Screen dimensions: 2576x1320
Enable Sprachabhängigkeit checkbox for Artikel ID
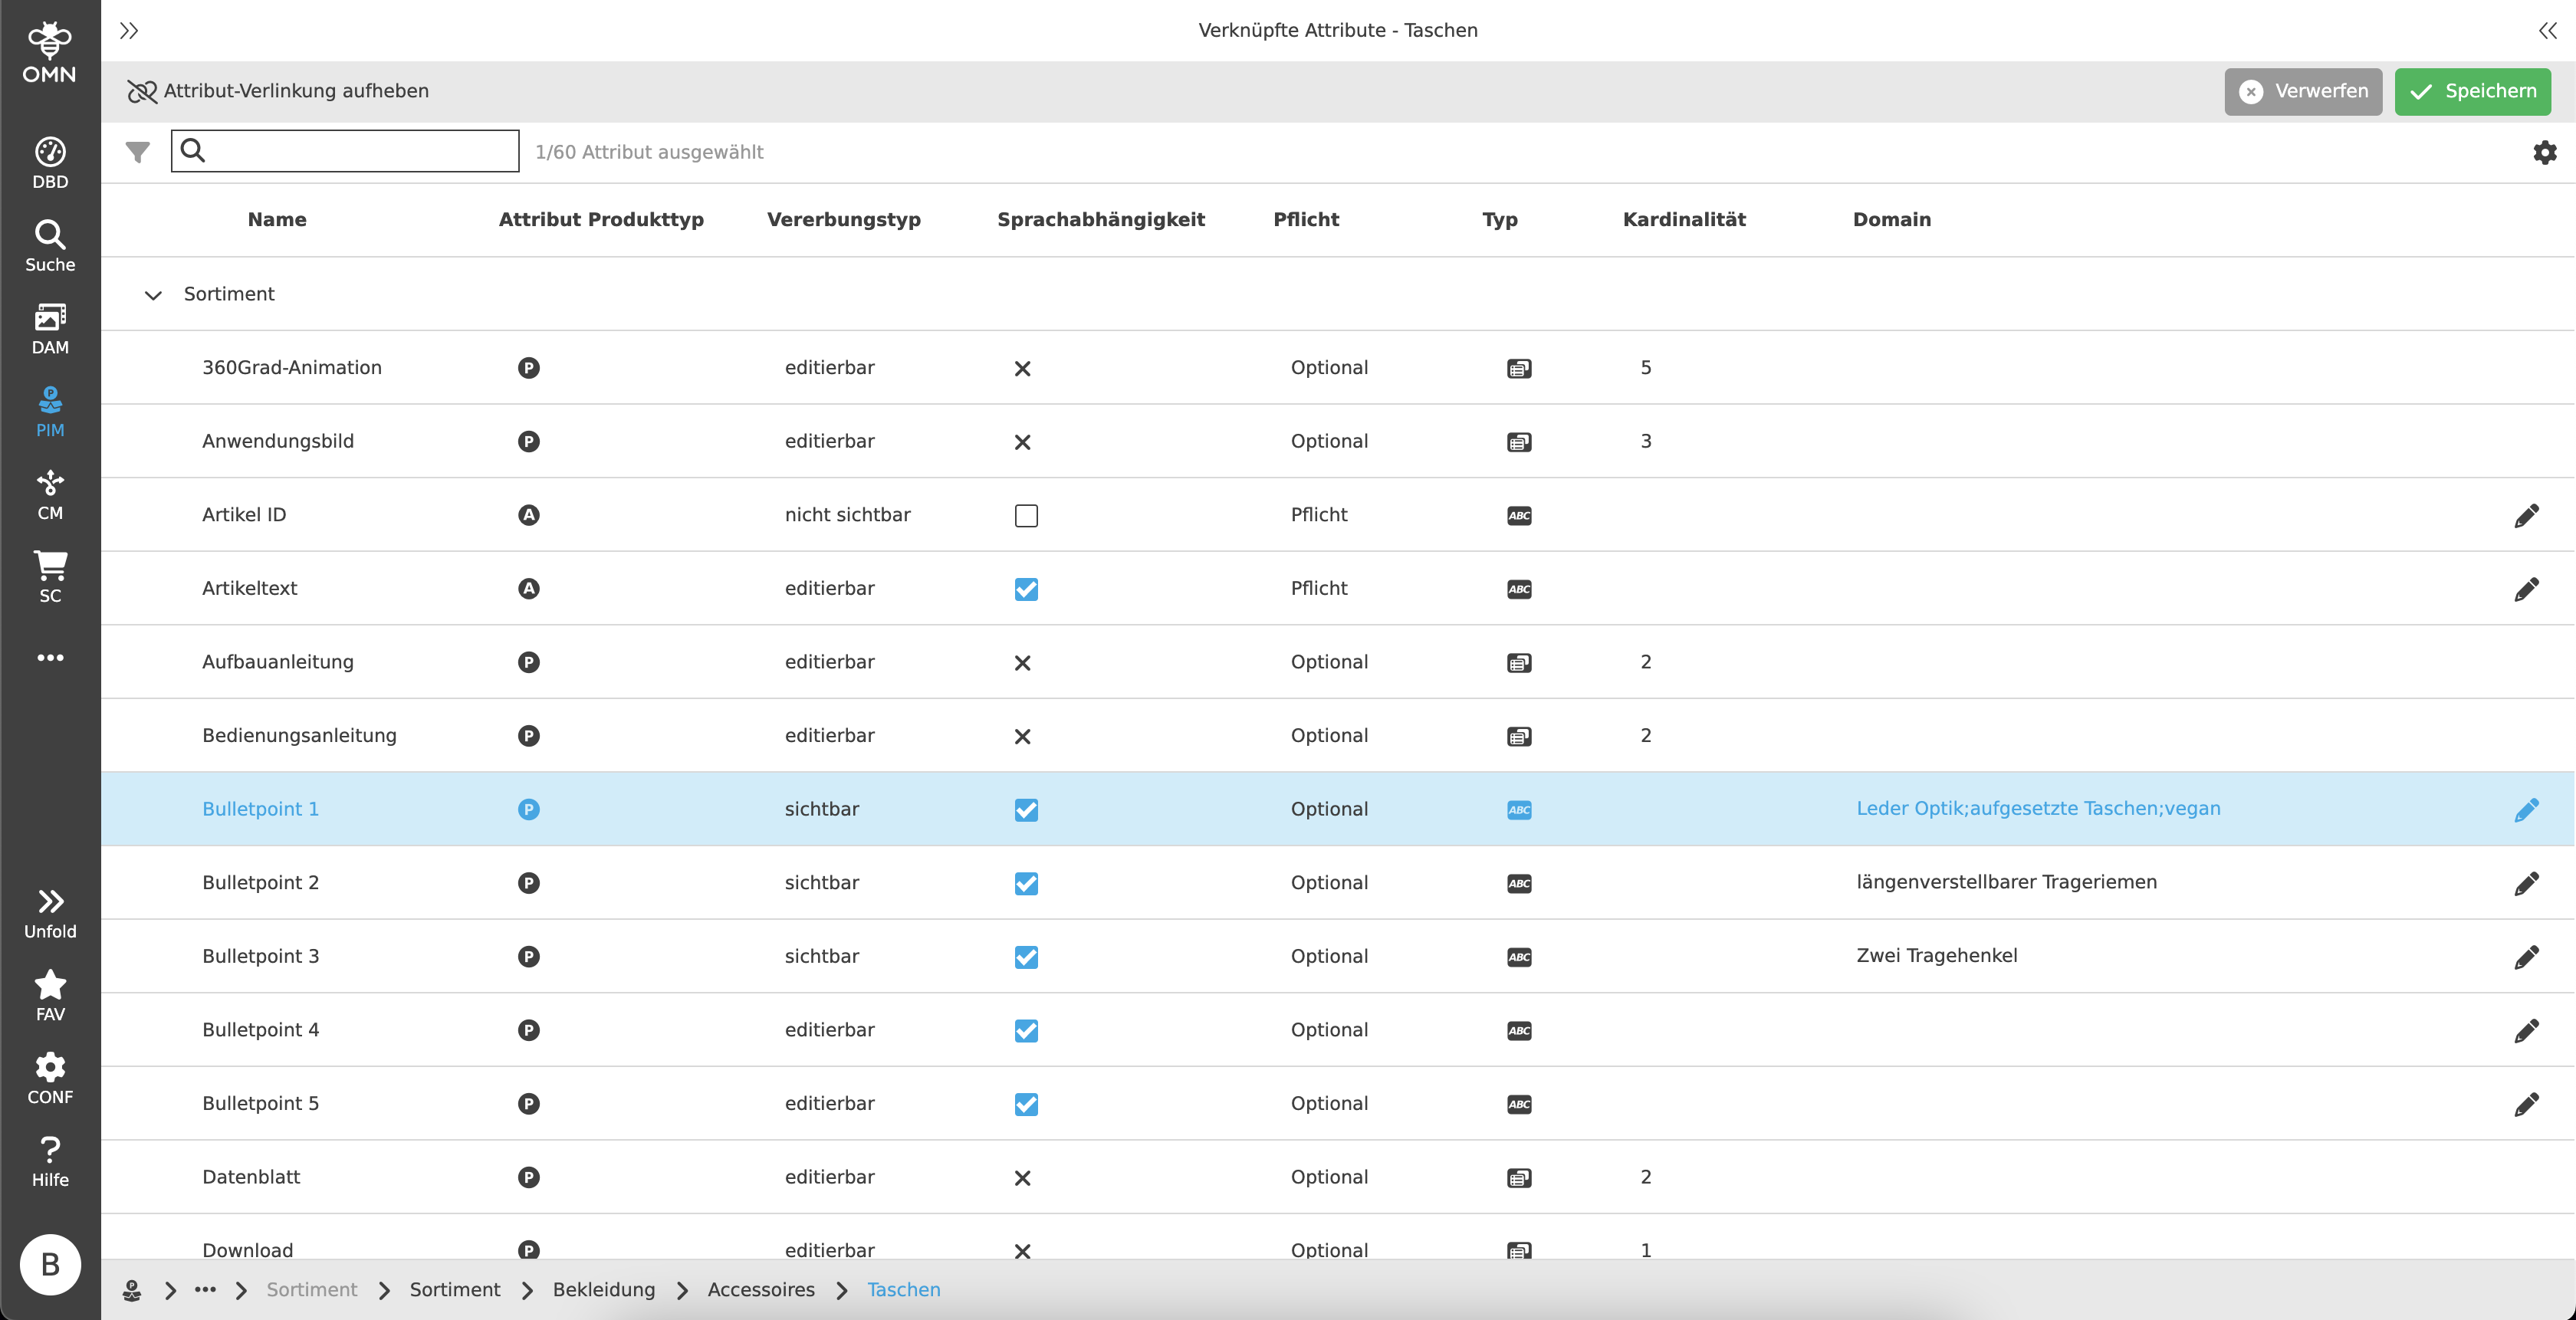click(1026, 516)
